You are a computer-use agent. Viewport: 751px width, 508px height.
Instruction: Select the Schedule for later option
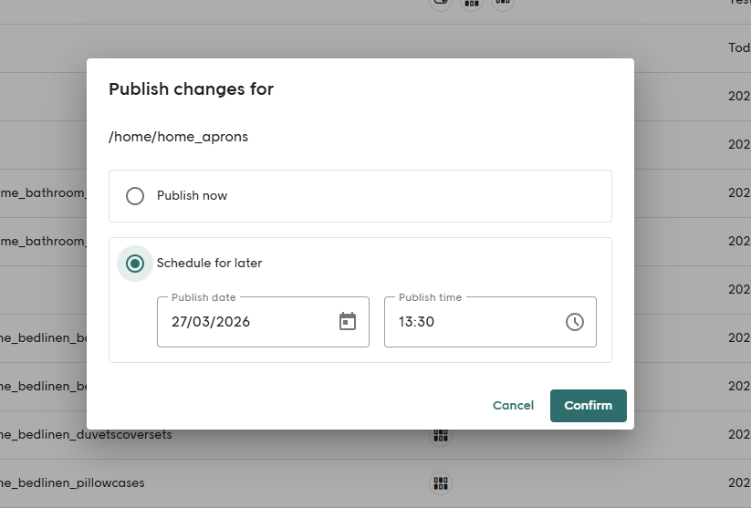[135, 264]
